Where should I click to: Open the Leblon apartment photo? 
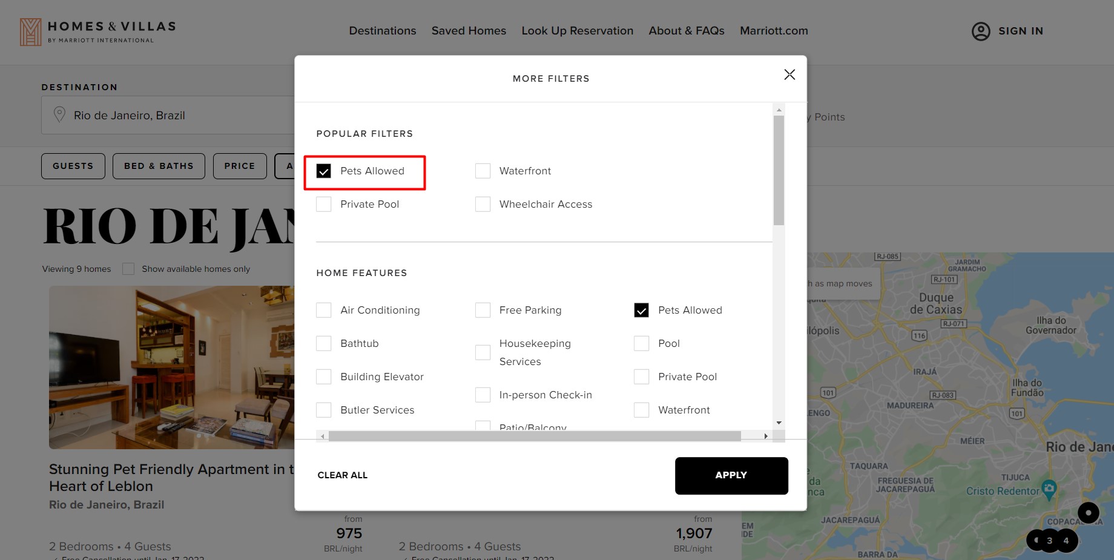(171, 367)
